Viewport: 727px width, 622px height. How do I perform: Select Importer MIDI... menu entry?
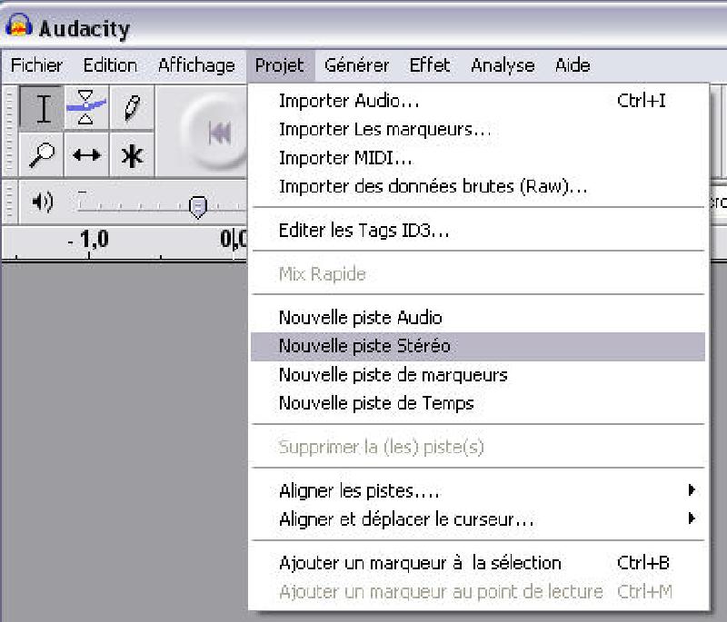click(x=478, y=158)
